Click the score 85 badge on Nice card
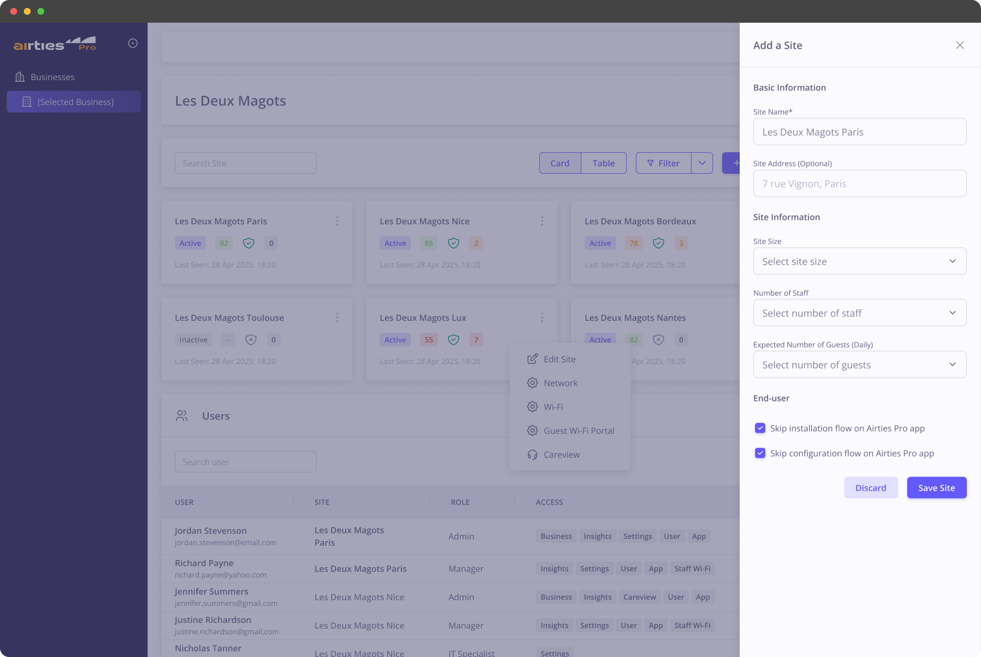 click(429, 243)
